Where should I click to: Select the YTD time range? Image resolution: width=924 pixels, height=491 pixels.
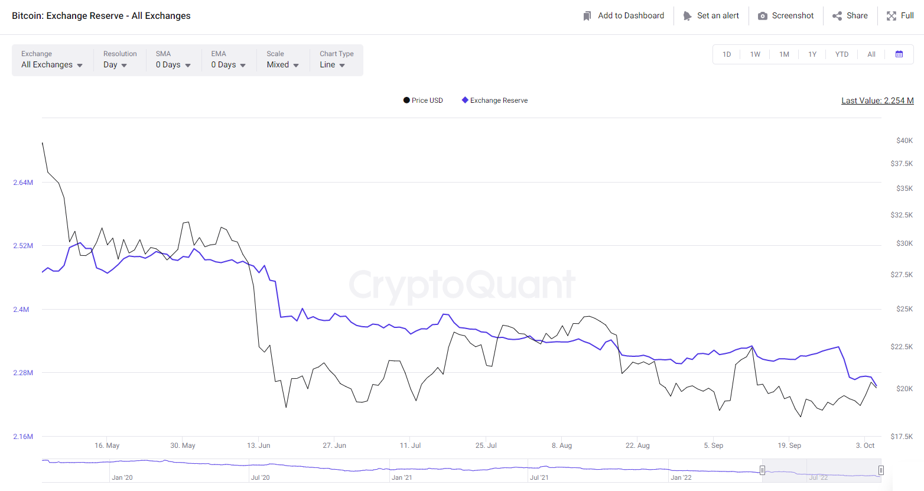[x=842, y=54]
